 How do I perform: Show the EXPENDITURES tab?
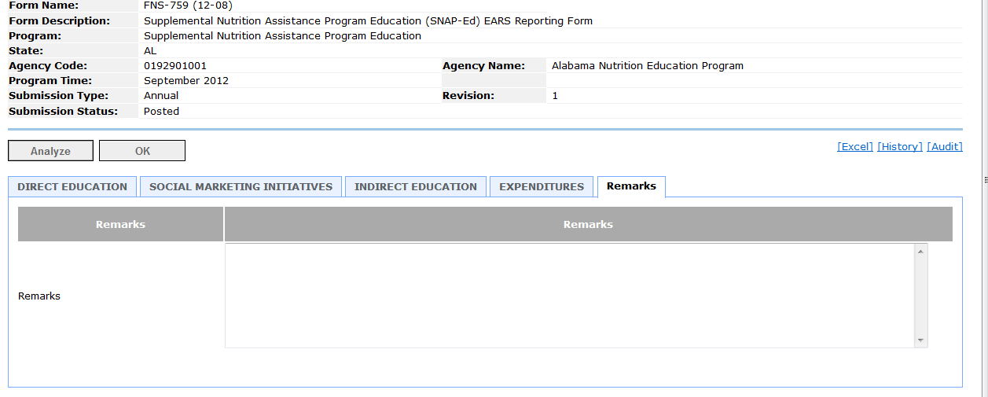click(x=542, y=187)
